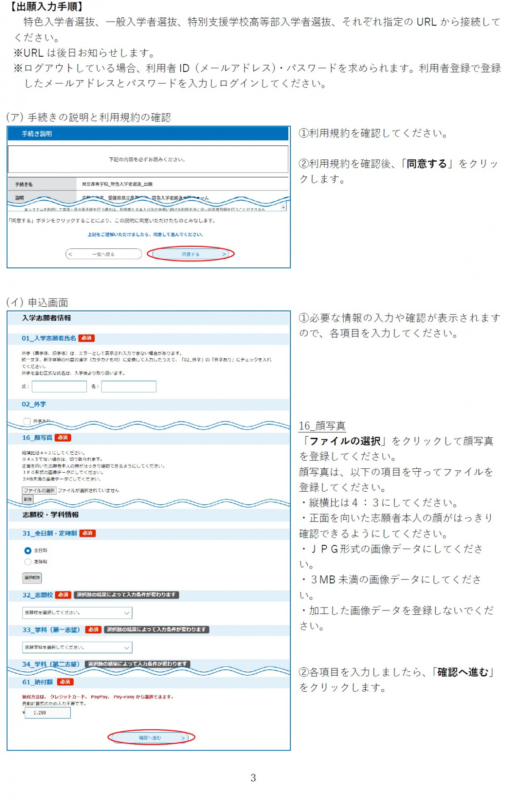Select the 全日制 radio button

click(28, 551)
